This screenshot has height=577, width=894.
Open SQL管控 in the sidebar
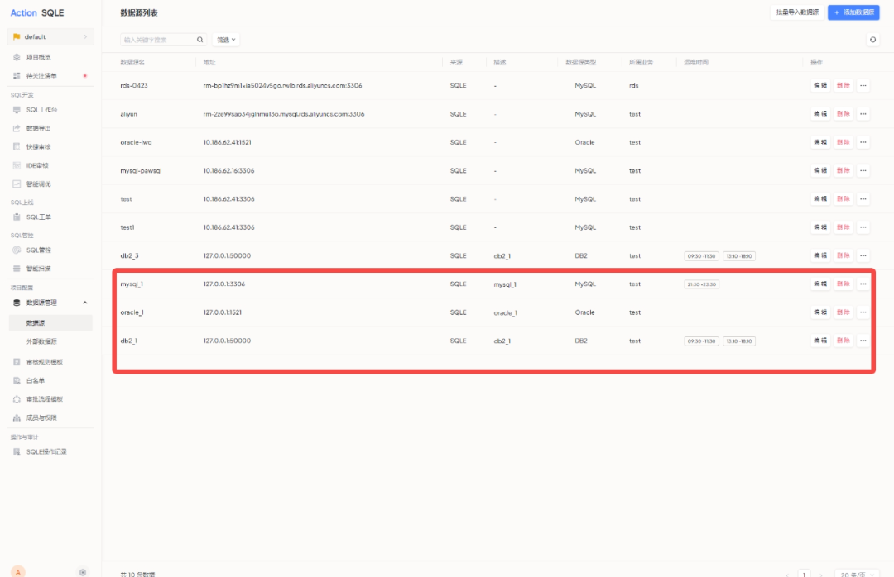(38, 250)
